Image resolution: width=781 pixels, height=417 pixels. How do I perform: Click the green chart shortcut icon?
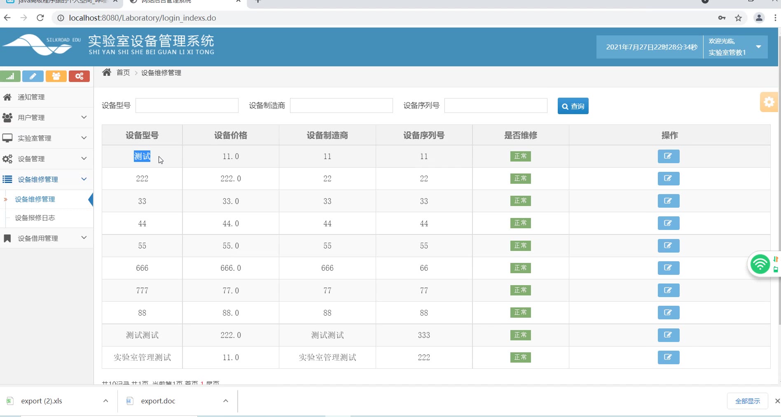tap(10, 76)
